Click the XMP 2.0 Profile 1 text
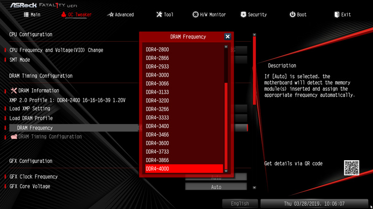 67,100
